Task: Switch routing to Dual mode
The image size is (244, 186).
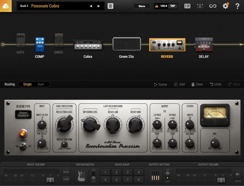Action: point(42,84)
